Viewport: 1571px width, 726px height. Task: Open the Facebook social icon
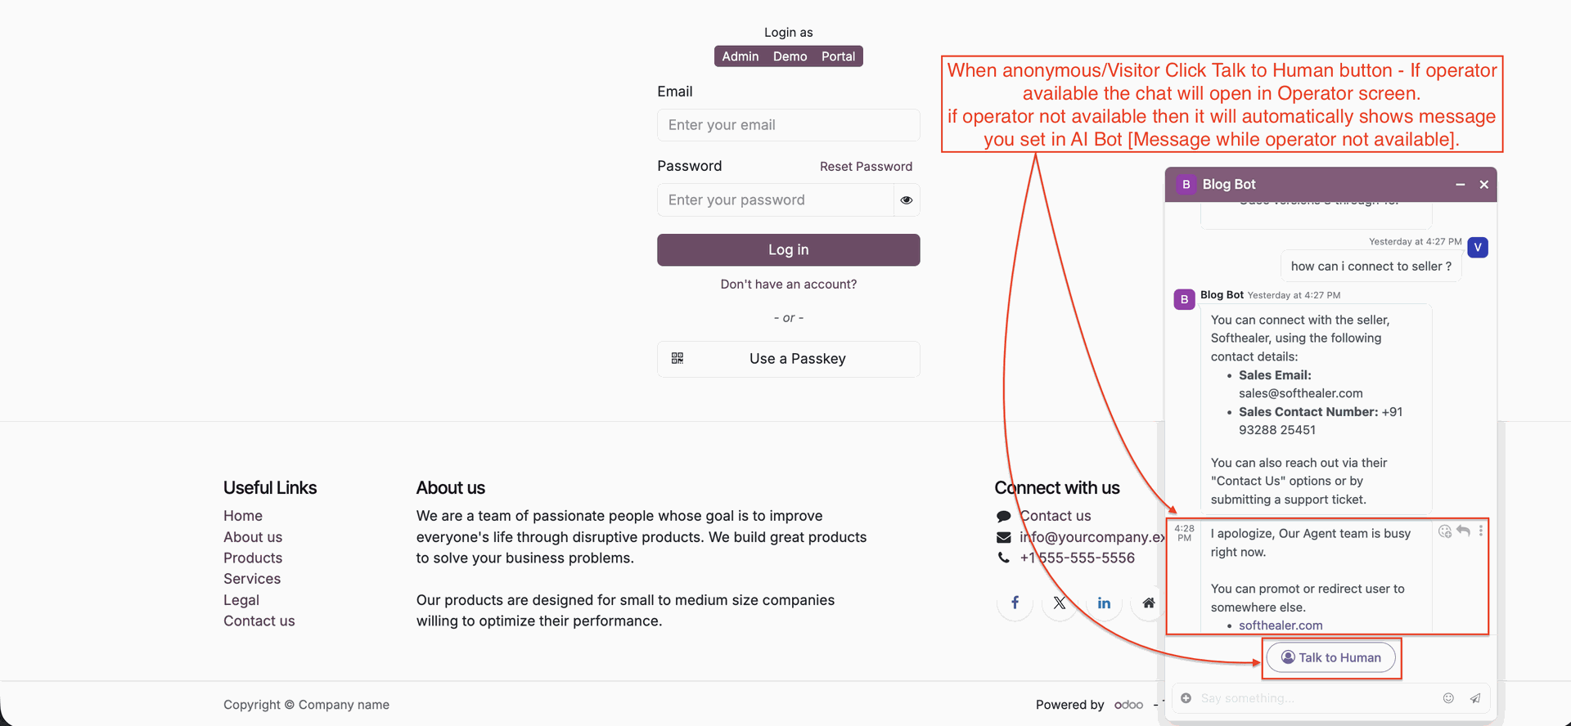coord(1015,603)
